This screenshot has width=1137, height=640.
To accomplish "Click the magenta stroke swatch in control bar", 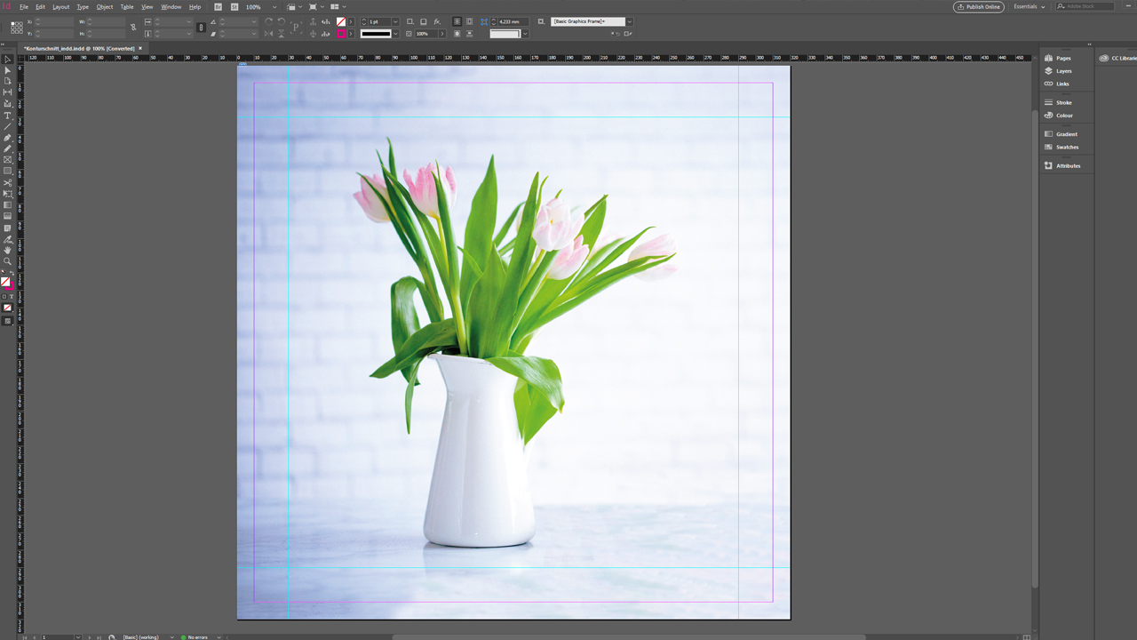I will [x=340, y=34].
